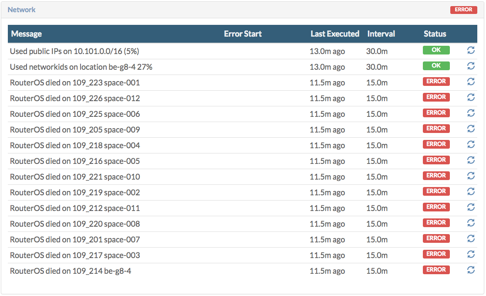Re-execute check for 109_216 space-005
The width and height of the screenshot is (486, 296).
(471, 160)
